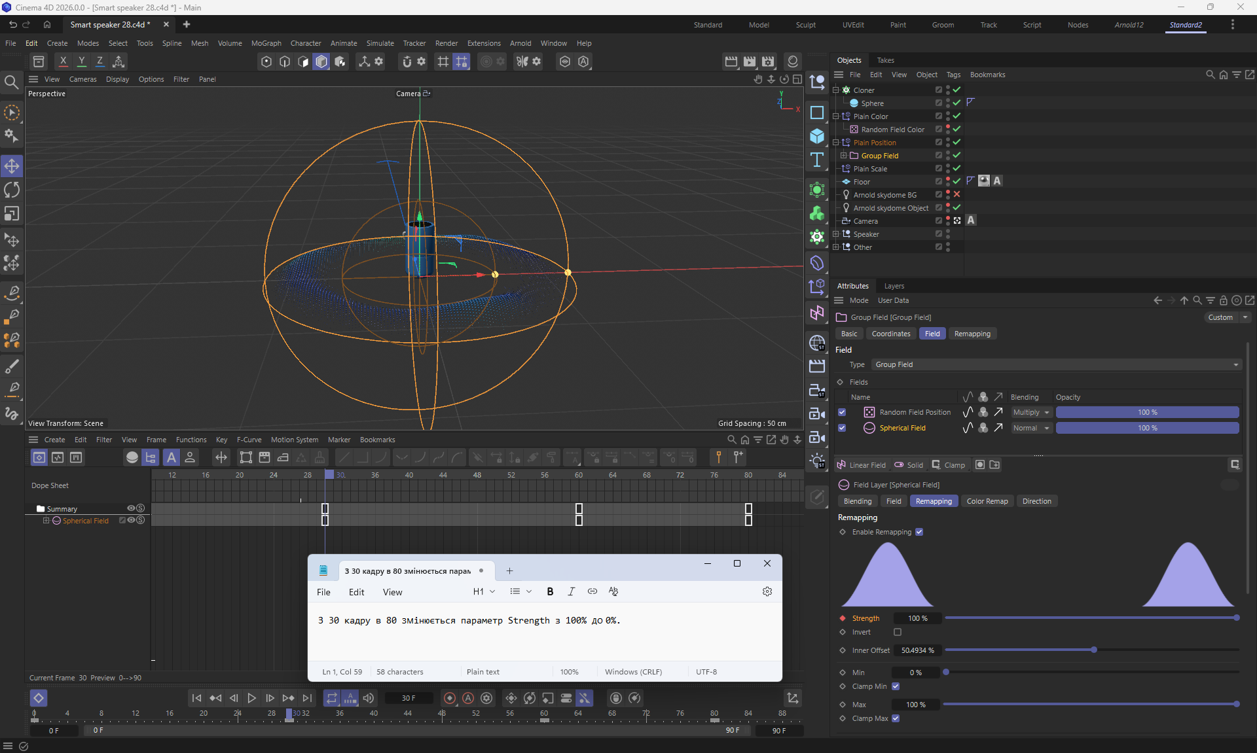Click the Record Active Objects button
Image resolution: width=1257 pixels, height=753 pixels.
450,698
